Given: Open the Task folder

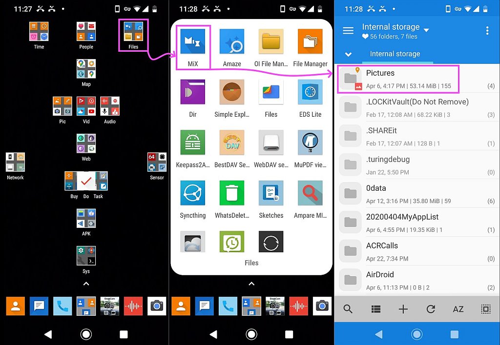Looking at the screenshot, I should (102, 181).
